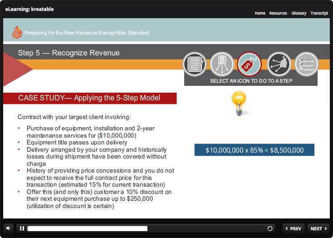
Task: Replay the slide with the circular arrow
Action: tap(270, 228)
